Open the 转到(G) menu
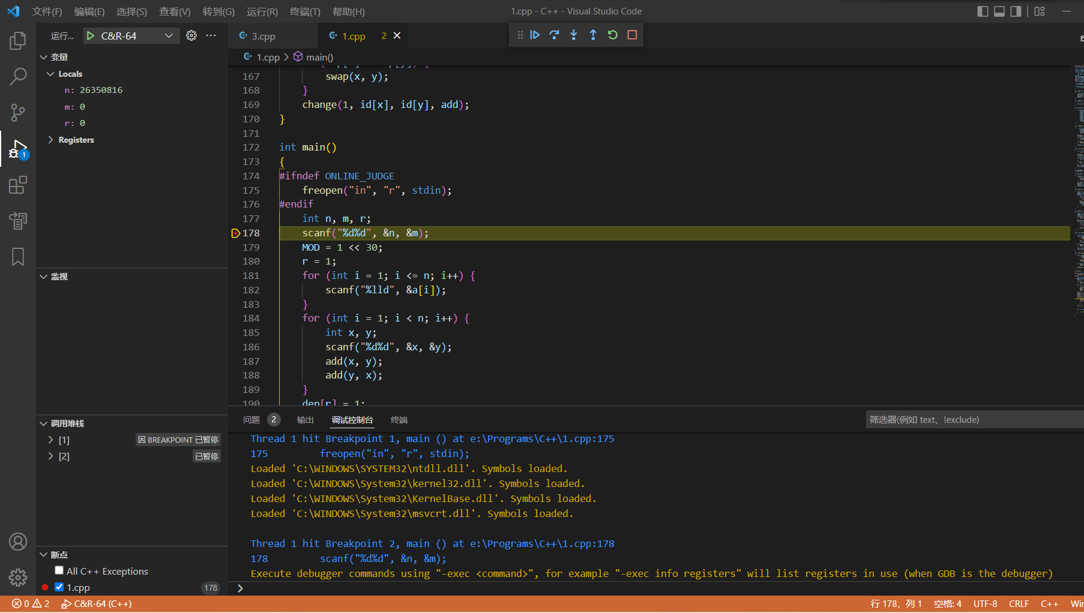 pyautogui.click(x=218, y=11)
